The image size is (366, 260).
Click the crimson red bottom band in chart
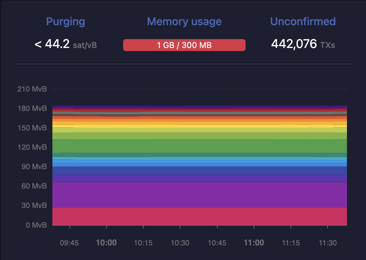coord(200,216)
